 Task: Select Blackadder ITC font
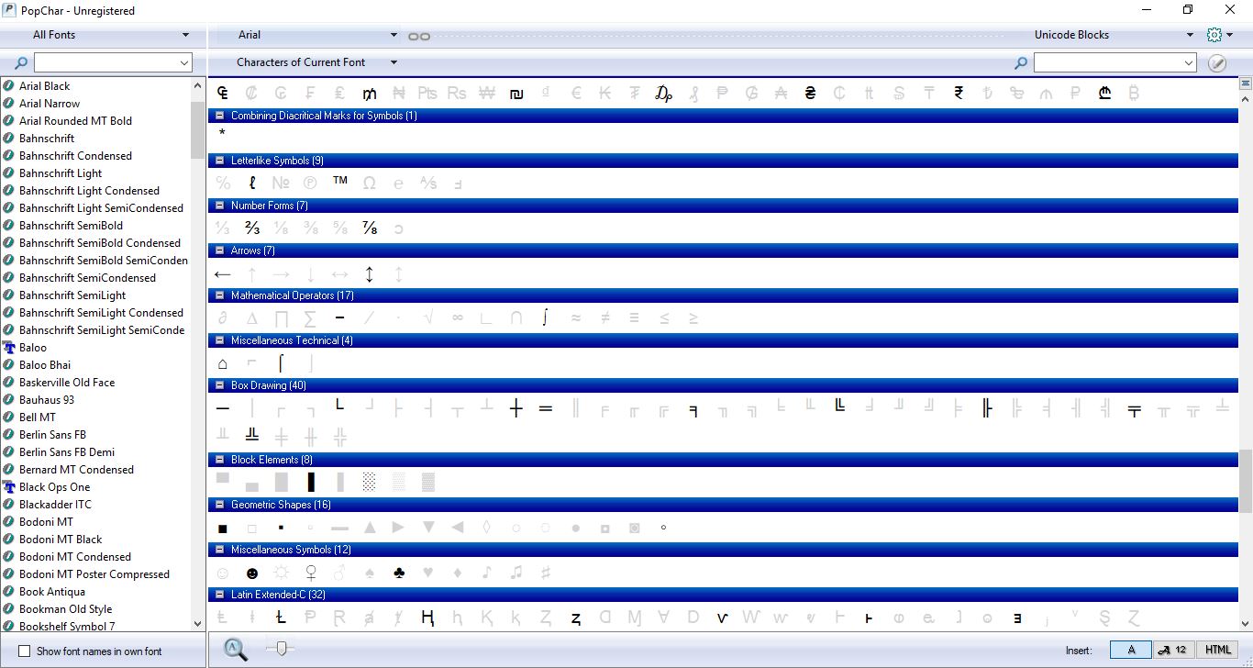coord(55,504)
